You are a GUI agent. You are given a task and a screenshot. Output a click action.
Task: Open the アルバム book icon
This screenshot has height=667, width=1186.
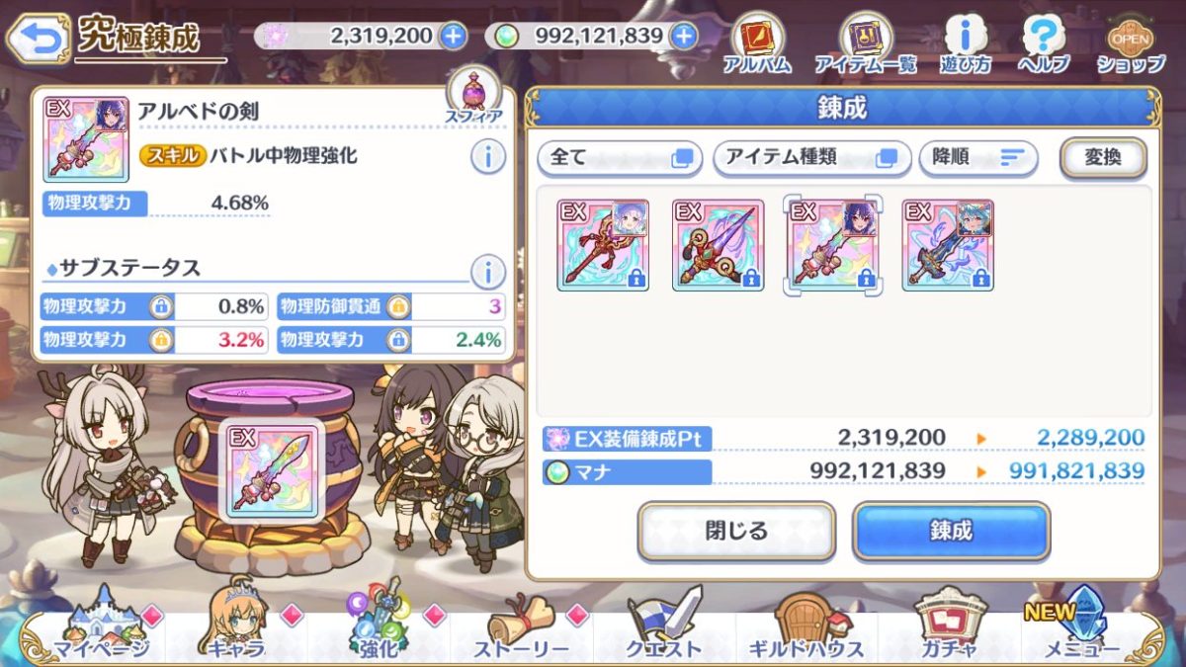[757, 45]
